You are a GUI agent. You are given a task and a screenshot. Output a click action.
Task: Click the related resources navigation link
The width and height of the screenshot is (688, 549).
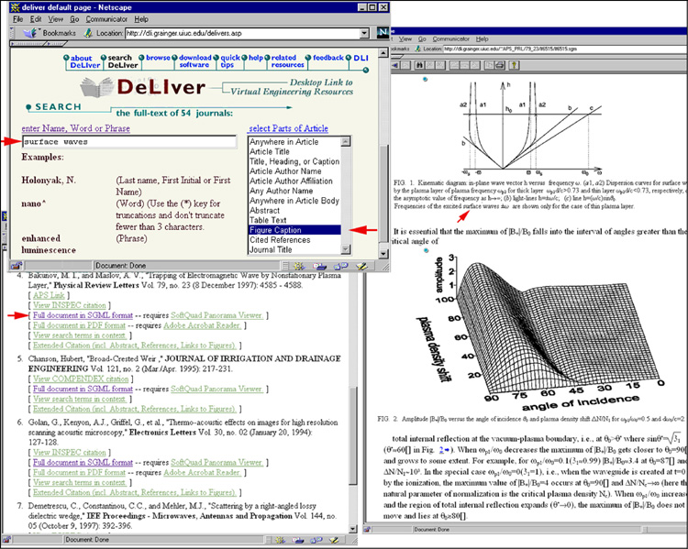287,61
